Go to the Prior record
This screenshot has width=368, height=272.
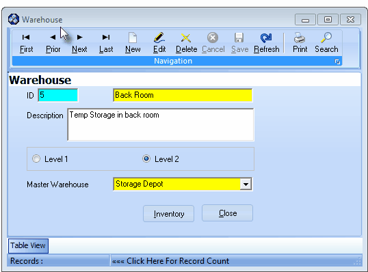pyautogui.click(x=53, y=43)
